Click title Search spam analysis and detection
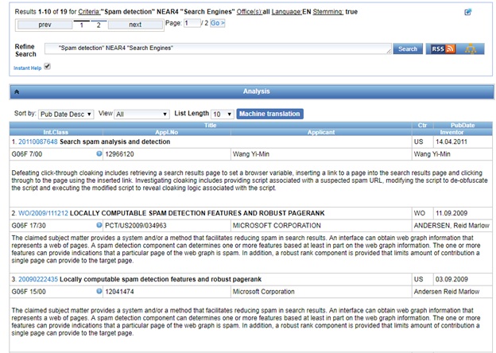This screenshot has width=496, height=353. tap(114, 142)
